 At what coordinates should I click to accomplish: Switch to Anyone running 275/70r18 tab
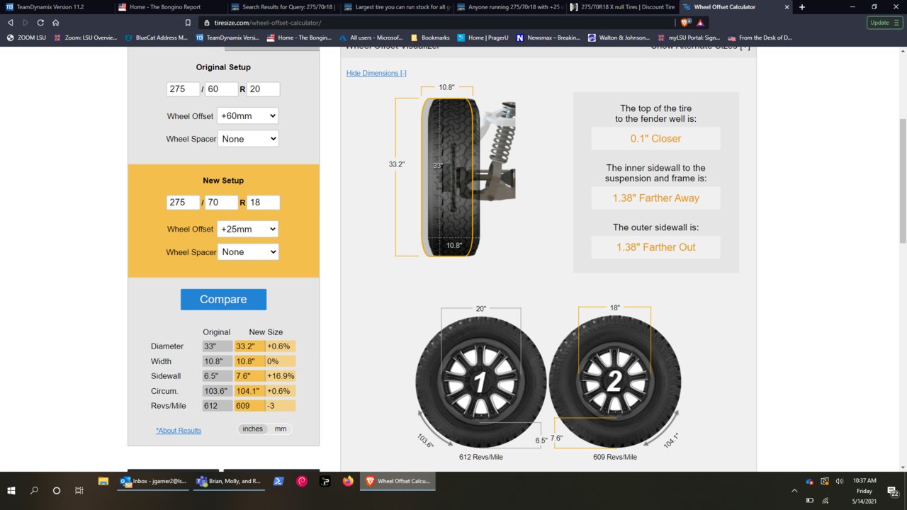510,7
